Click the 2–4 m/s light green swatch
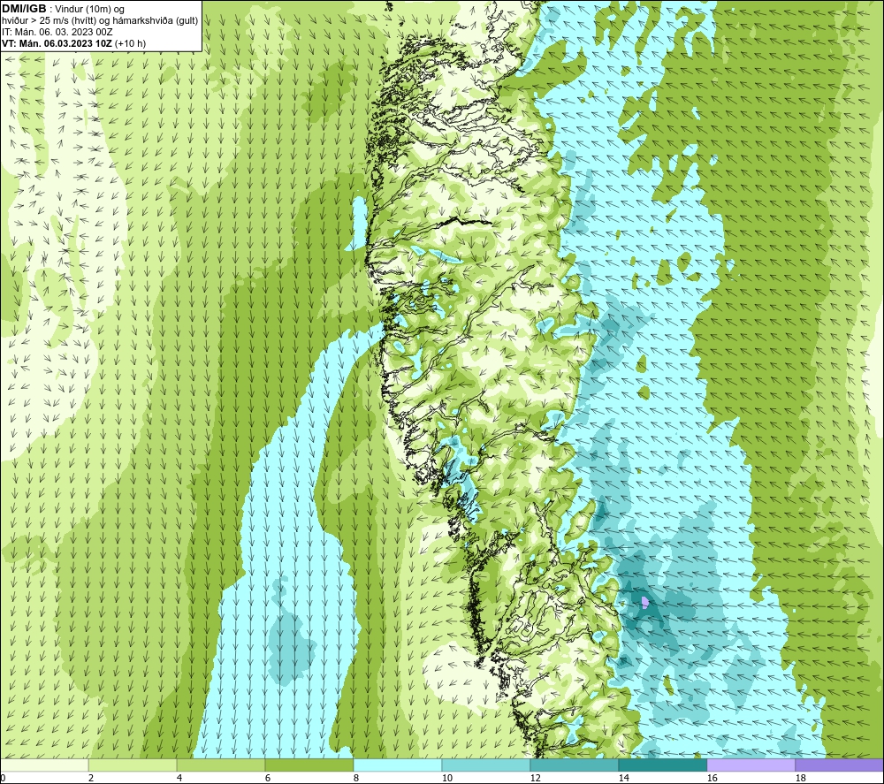The width and height of the screenshot is (884, 784). pos(133,765)
